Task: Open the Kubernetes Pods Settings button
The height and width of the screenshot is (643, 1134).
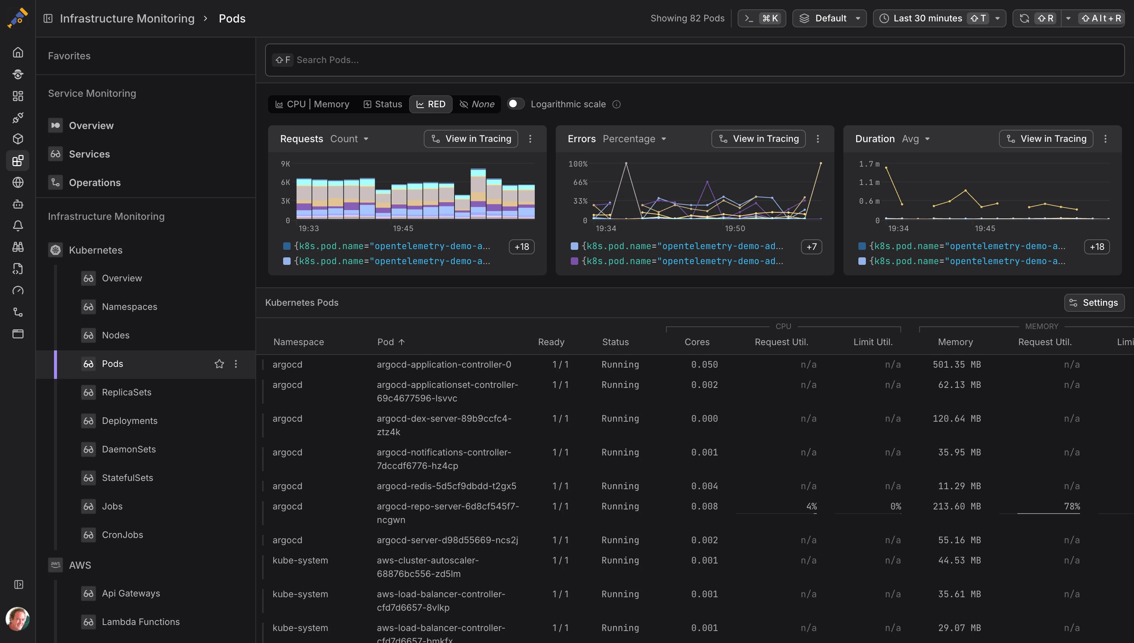Action: (1094, 302)
